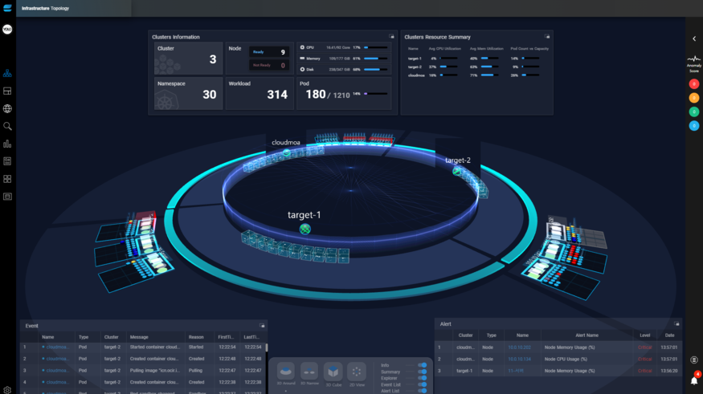Open the globe icon in left sidebar
The image size is (703, 394).
pos(7,109)
